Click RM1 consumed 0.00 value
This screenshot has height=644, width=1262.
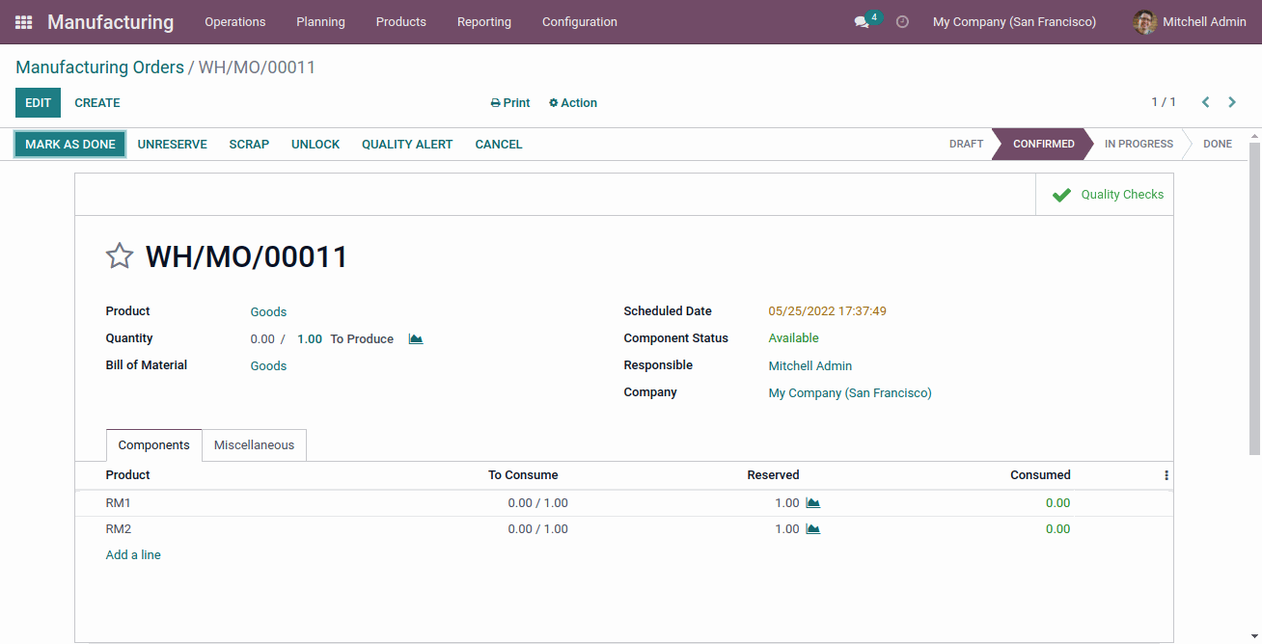pyautogui.click(x=1057, y=503)
